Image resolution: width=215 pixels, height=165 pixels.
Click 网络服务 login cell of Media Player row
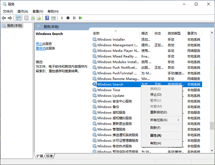click(x=193, y=51)
